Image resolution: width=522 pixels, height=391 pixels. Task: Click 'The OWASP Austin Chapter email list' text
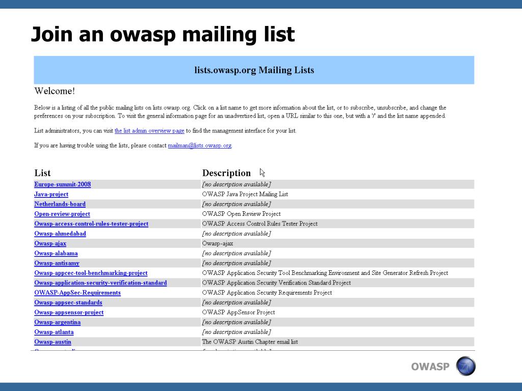250,342
